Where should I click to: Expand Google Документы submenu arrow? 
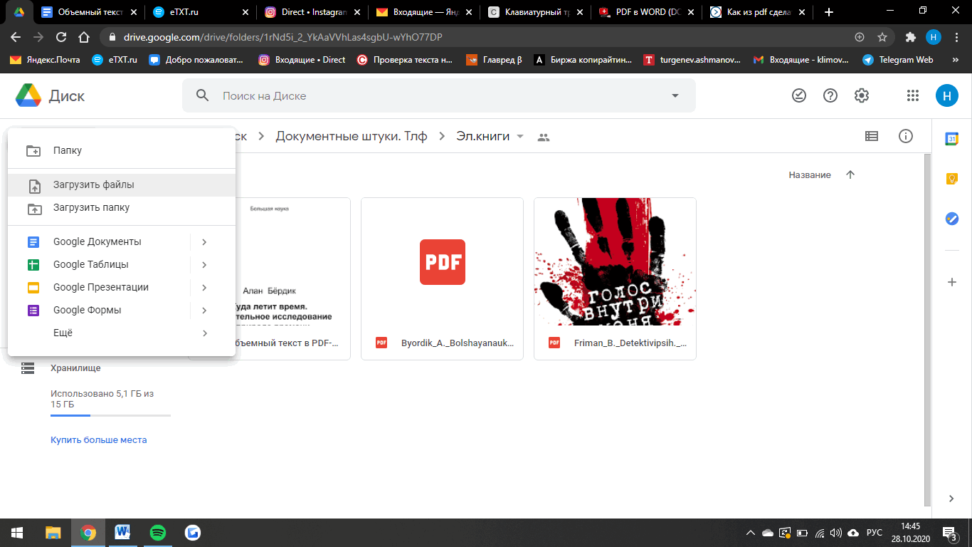[204, 241]
